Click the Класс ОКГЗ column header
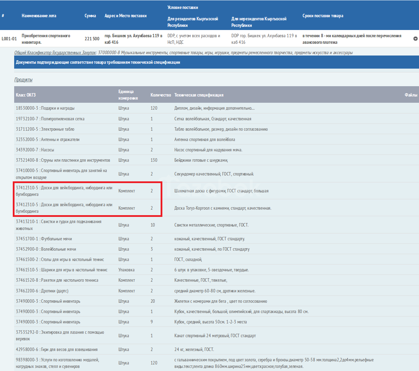The width and height of the screenshot is (419, 371). tap(26, 95)
